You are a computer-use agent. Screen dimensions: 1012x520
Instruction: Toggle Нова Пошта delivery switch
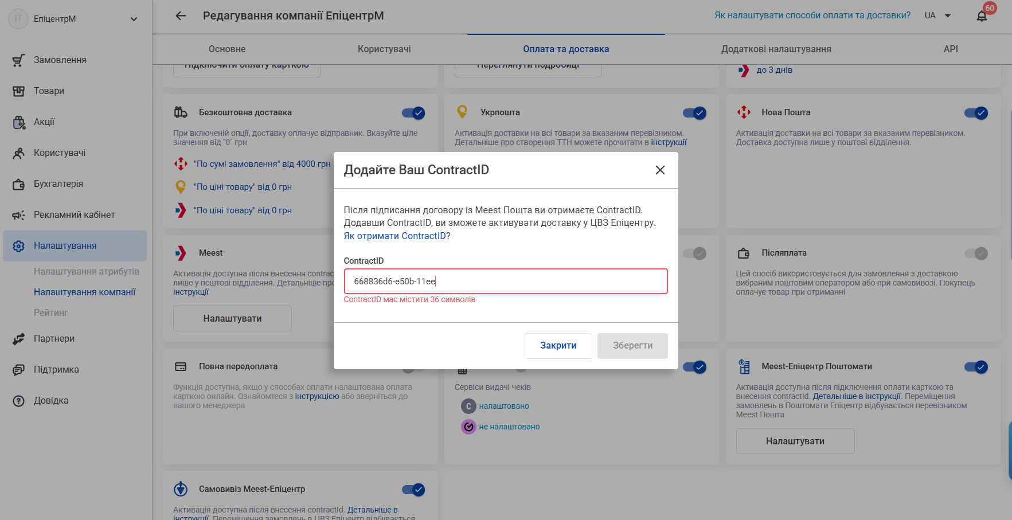pos(976,113)
